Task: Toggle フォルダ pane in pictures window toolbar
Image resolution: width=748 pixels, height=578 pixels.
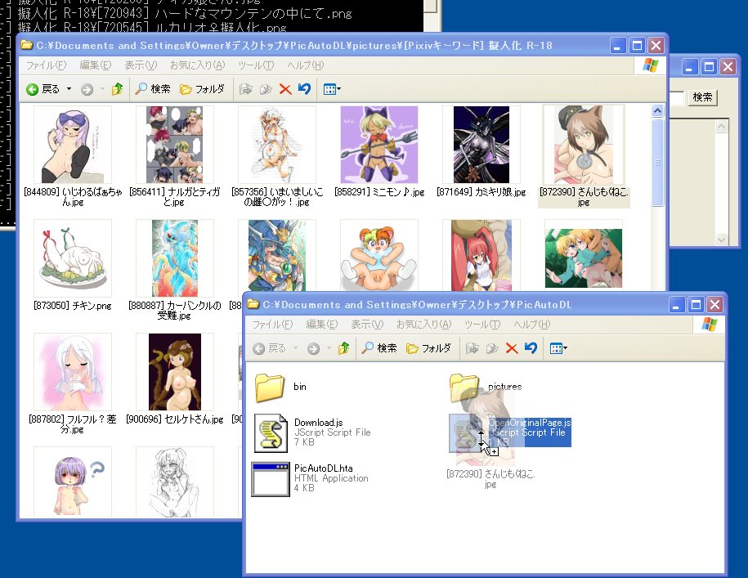Action: tap(202, 89)
